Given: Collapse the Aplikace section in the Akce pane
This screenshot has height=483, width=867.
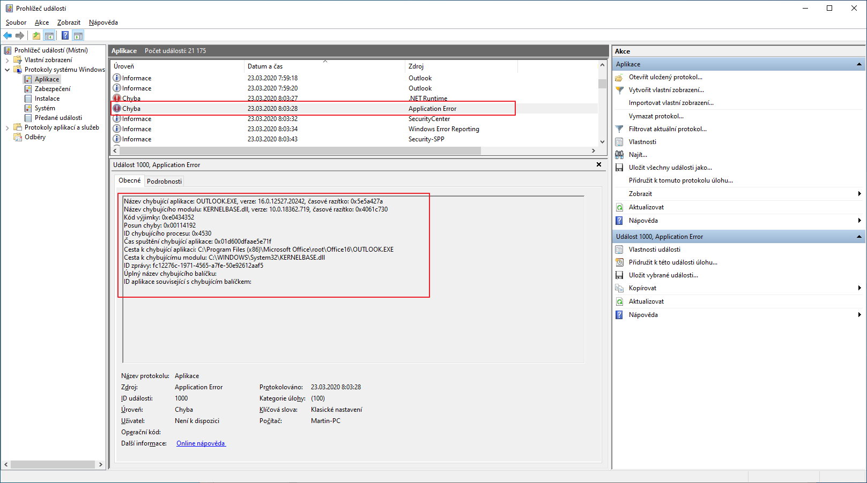Looking at the screenshot, I should coord(859,64).
